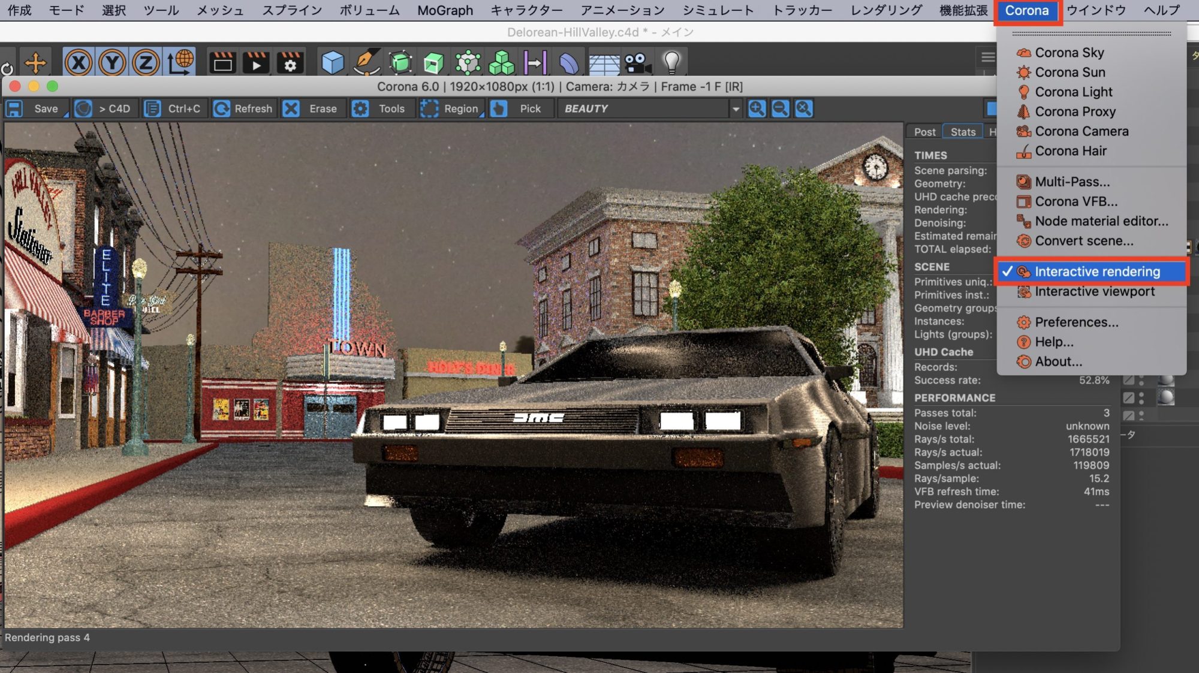Switch to the Post tab

924,132
